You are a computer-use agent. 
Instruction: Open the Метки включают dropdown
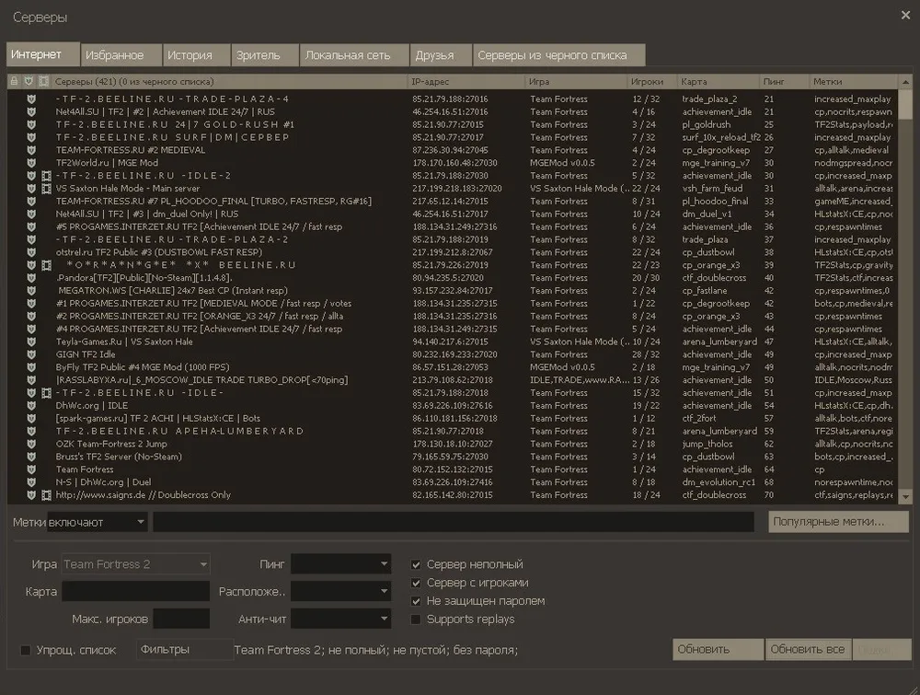[x=97, y=522]
